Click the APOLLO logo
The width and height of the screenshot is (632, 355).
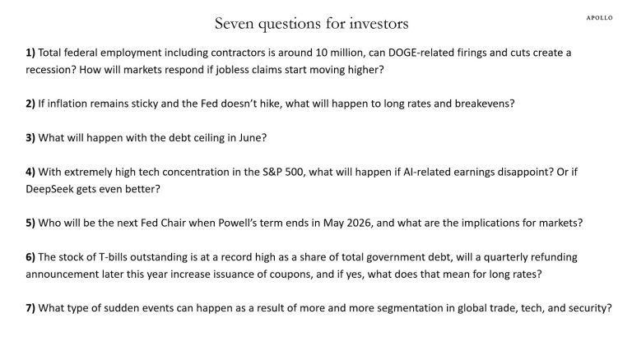599,17
